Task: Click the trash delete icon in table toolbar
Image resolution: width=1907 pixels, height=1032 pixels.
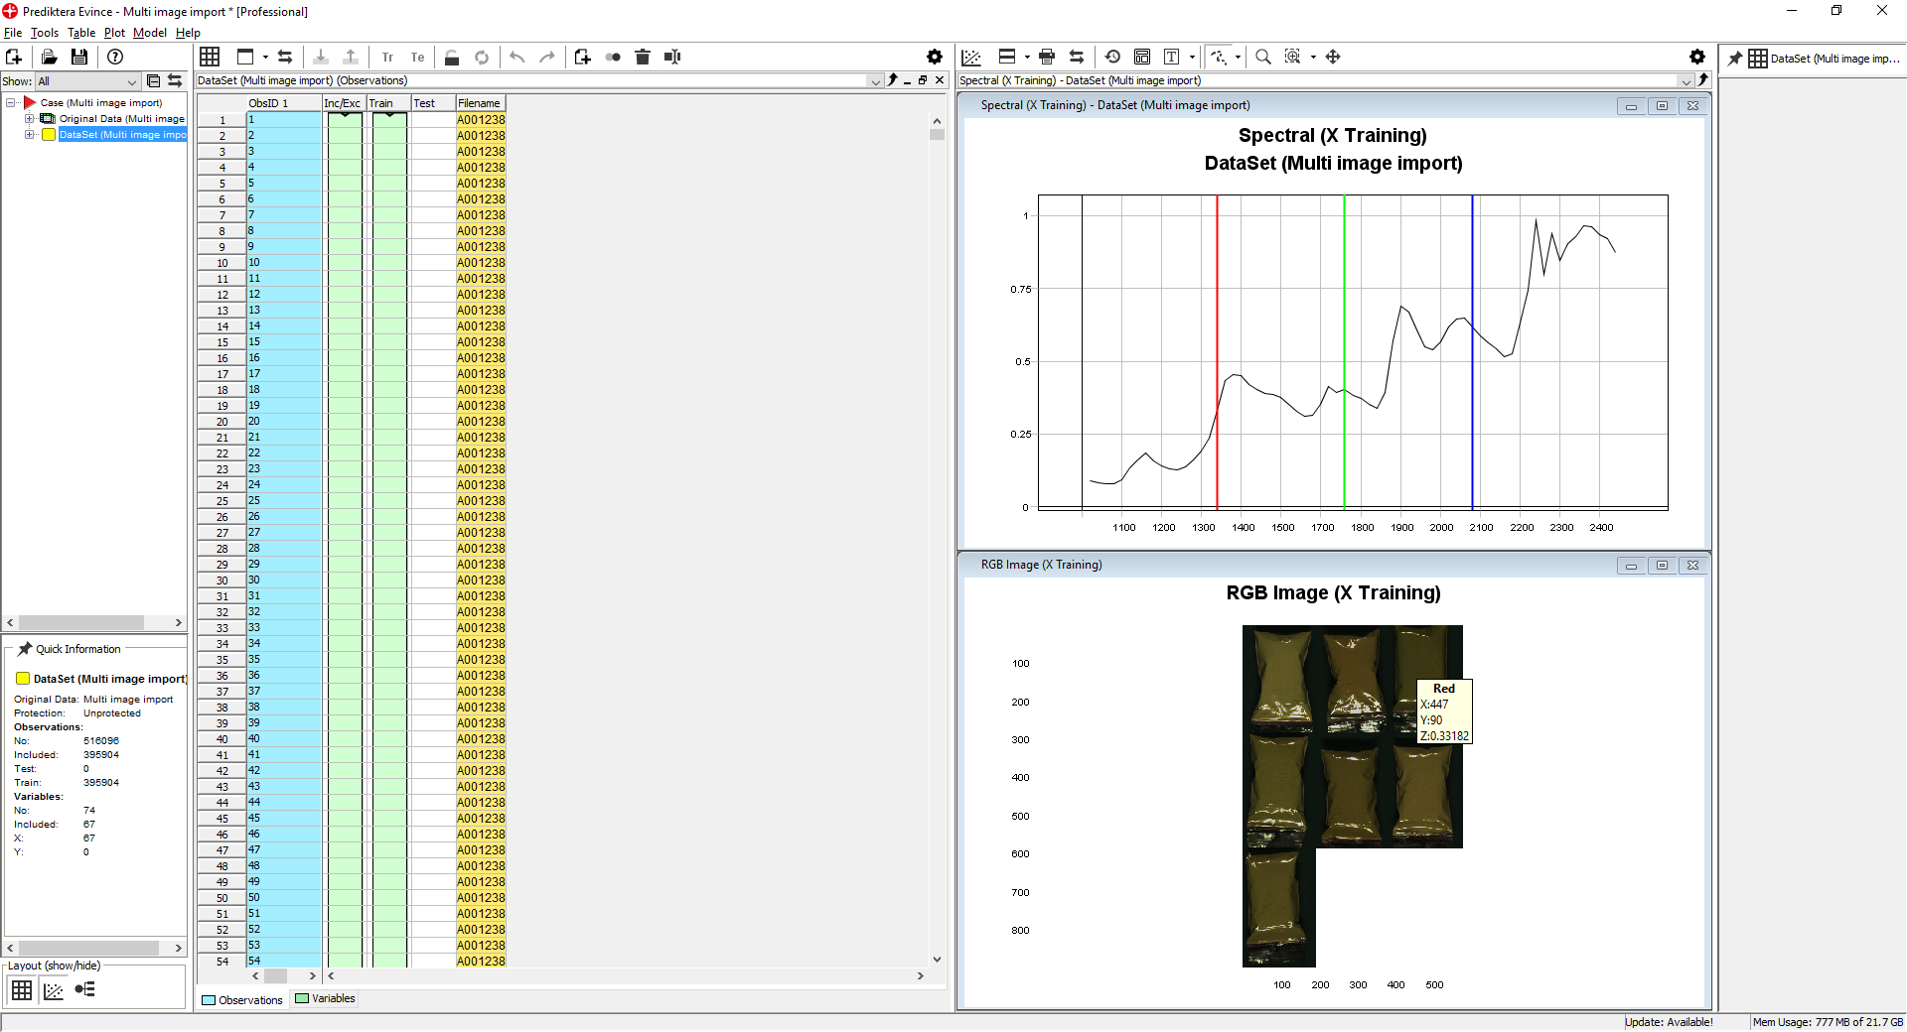Action: pos(643,58)
